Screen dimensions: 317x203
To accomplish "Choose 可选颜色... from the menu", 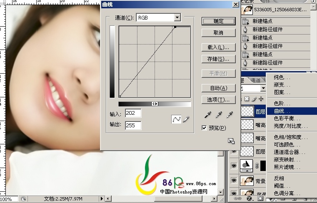I will (x=287, y=145).
